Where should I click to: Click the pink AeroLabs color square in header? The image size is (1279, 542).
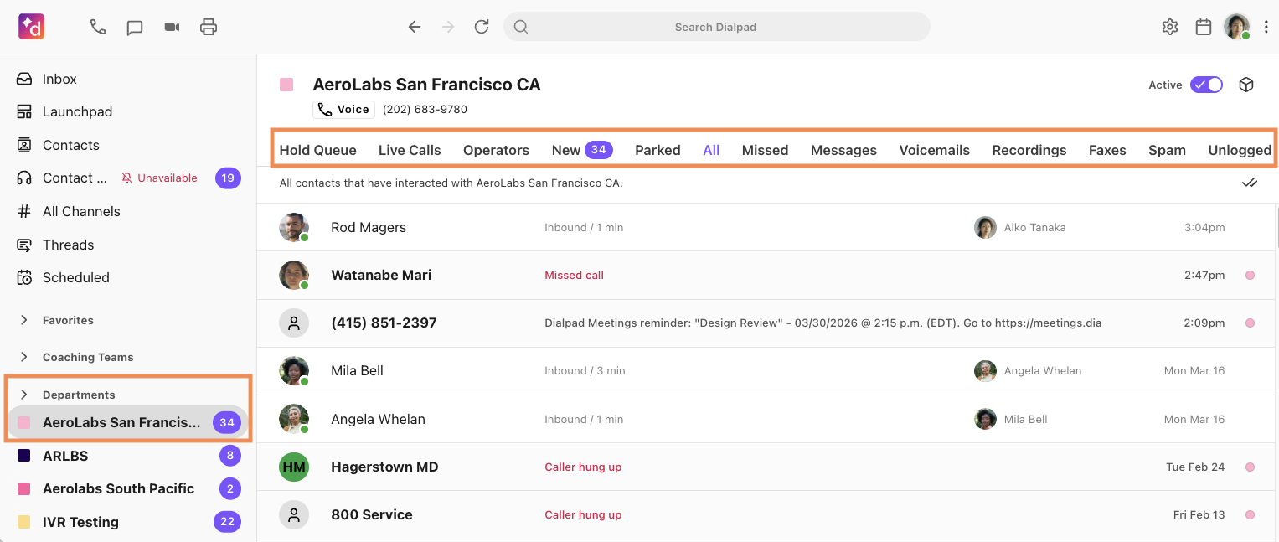[x=286, y=85]
